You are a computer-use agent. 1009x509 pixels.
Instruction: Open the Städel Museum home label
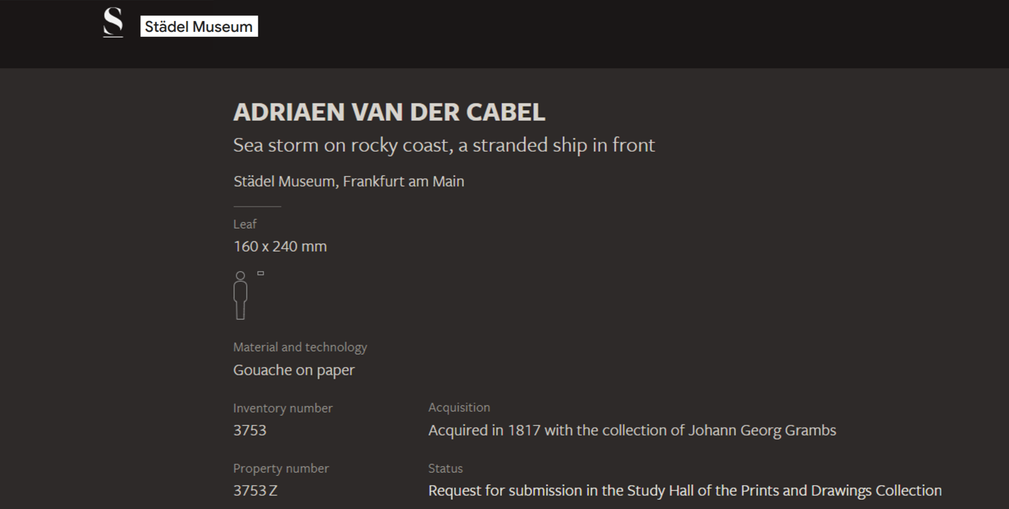(199, 27)
